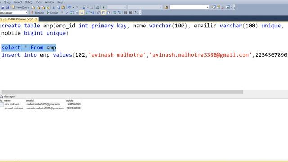Click the 'mobile' column header

tap(70, 101)
